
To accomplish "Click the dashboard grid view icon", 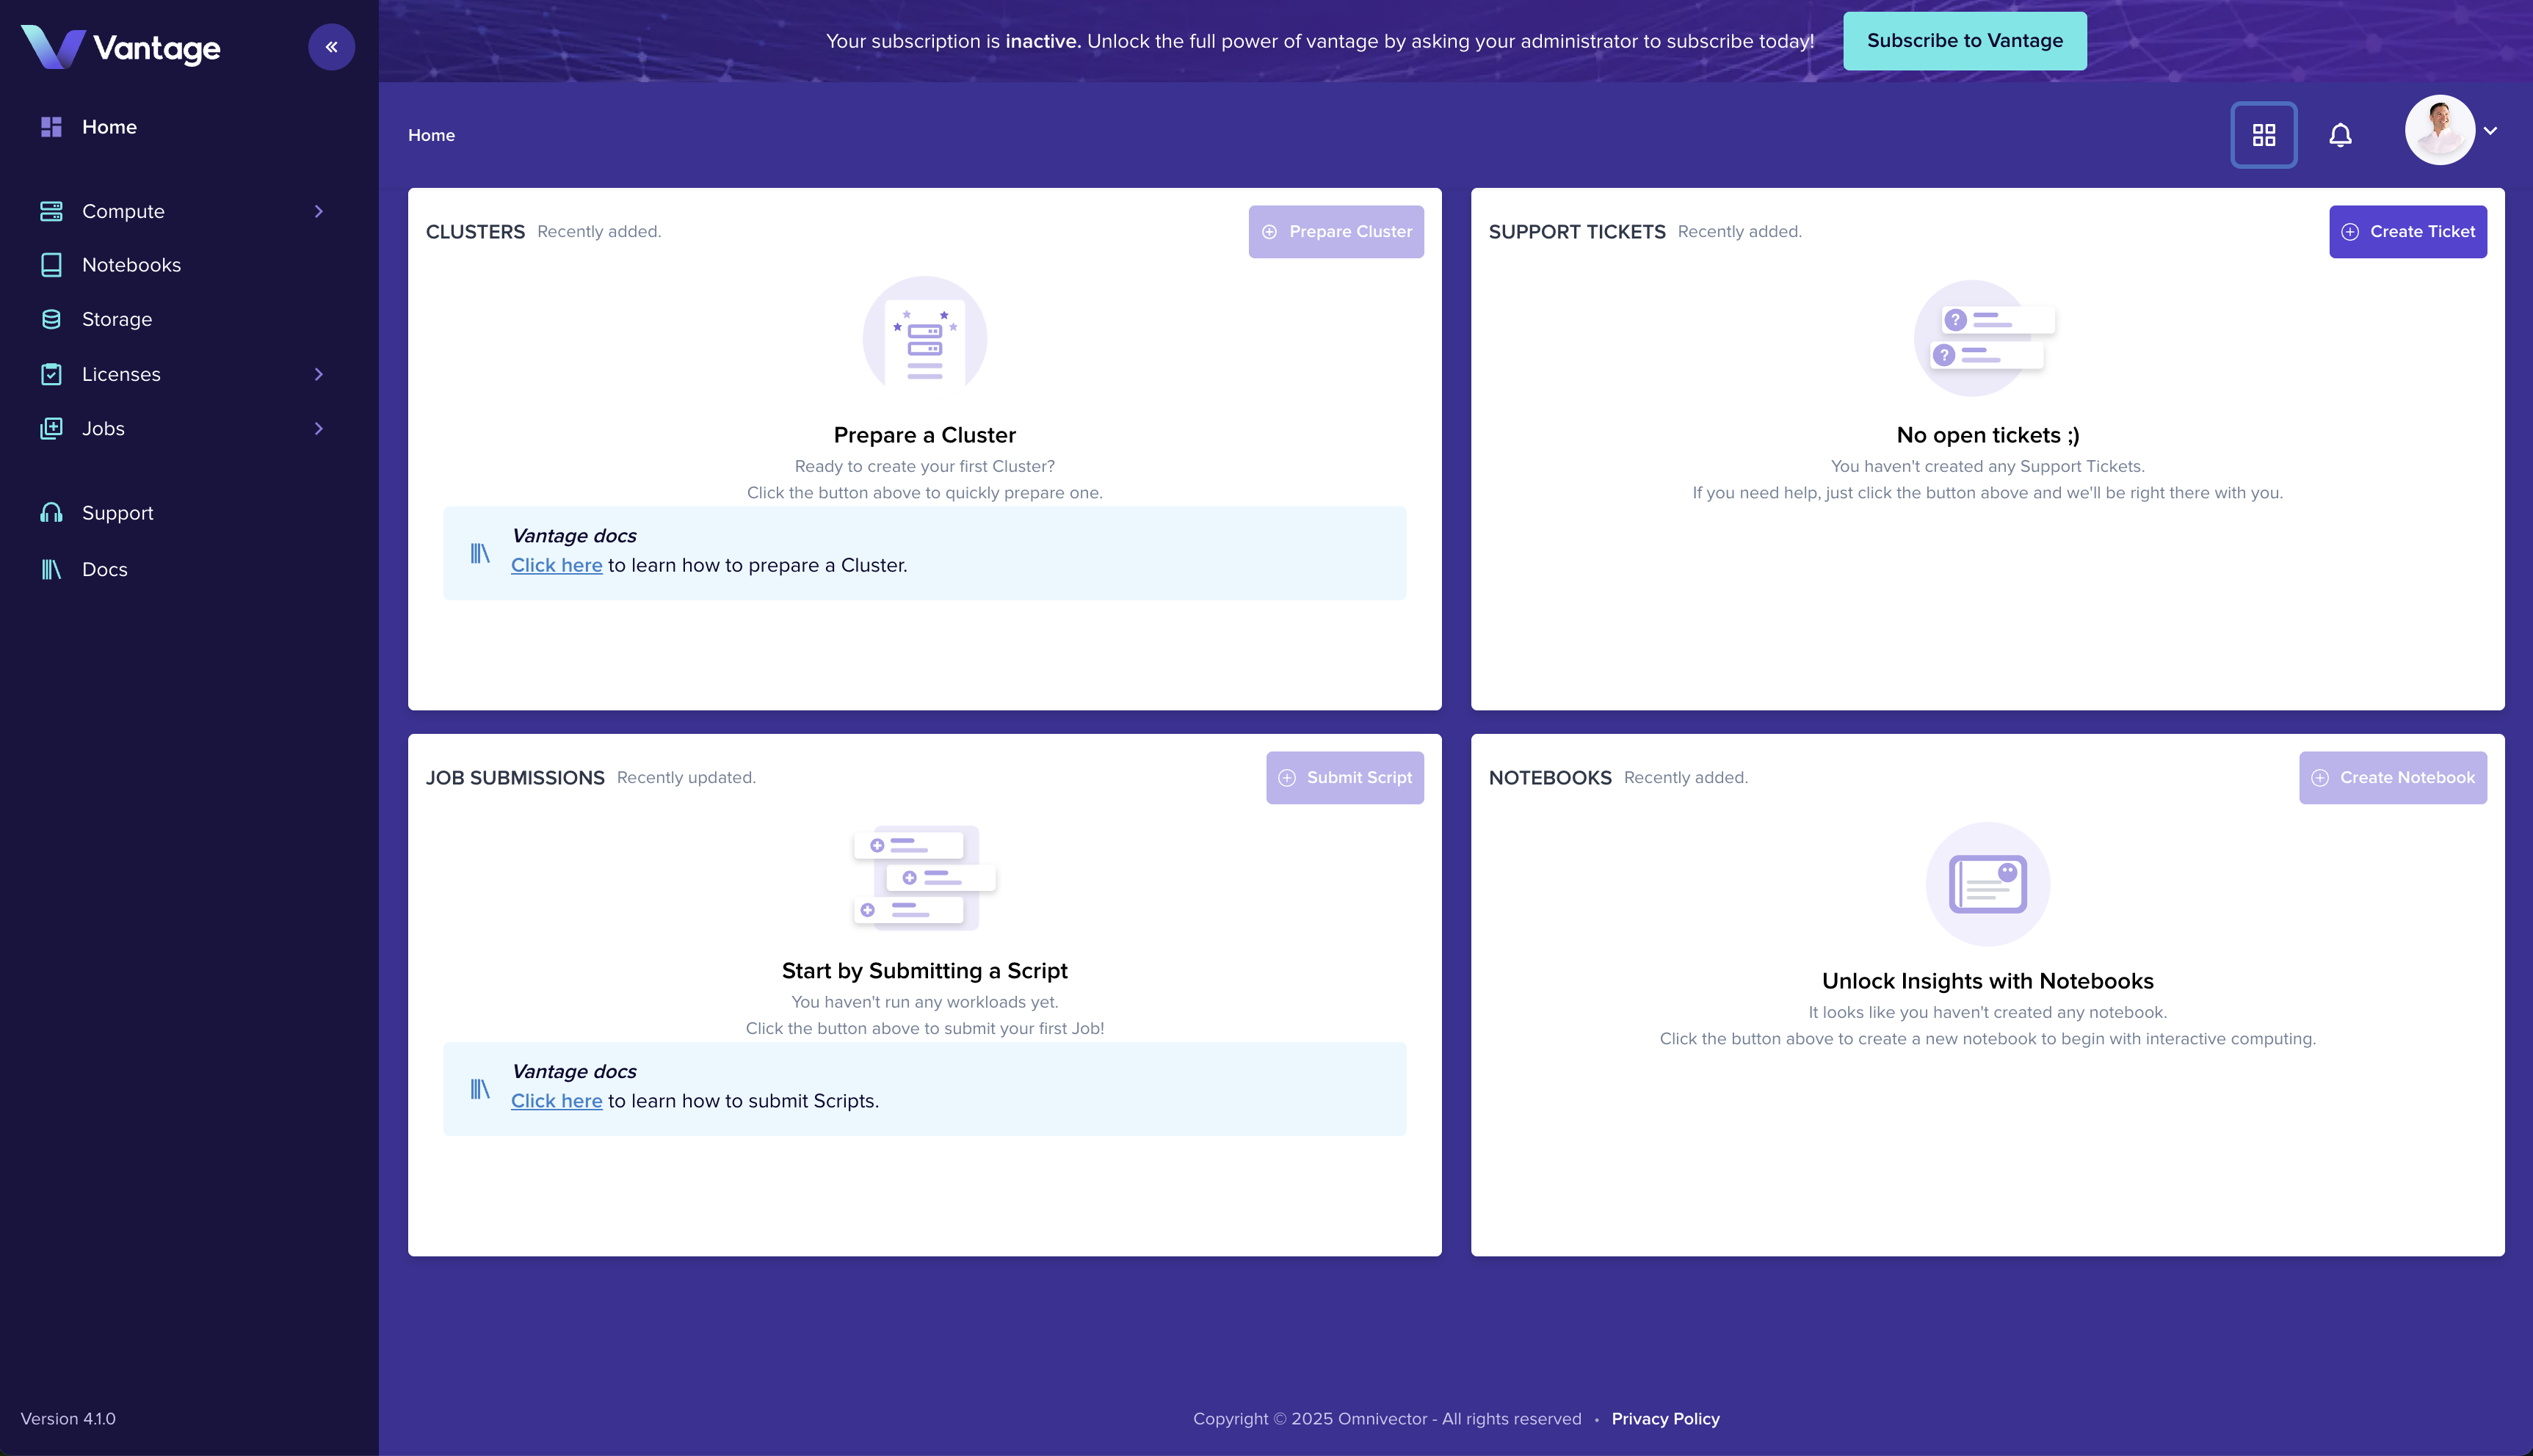I will [2264, 135].
